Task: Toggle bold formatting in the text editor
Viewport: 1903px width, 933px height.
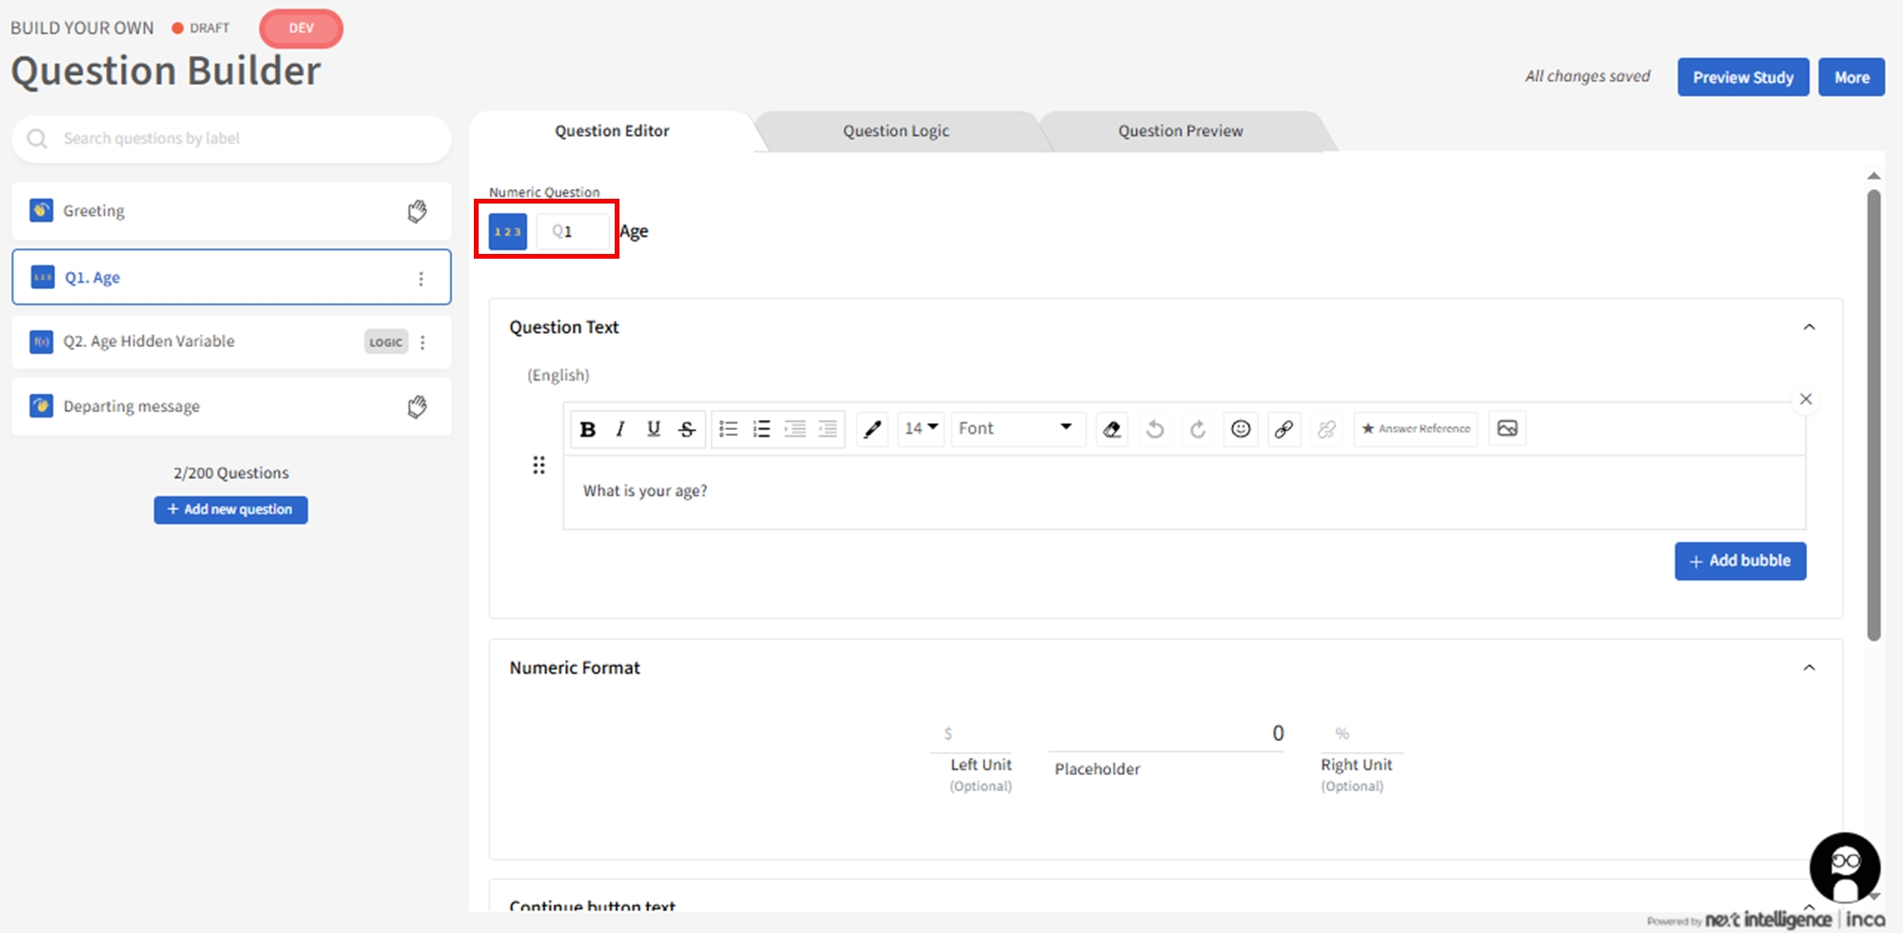Action: point(588,429)
